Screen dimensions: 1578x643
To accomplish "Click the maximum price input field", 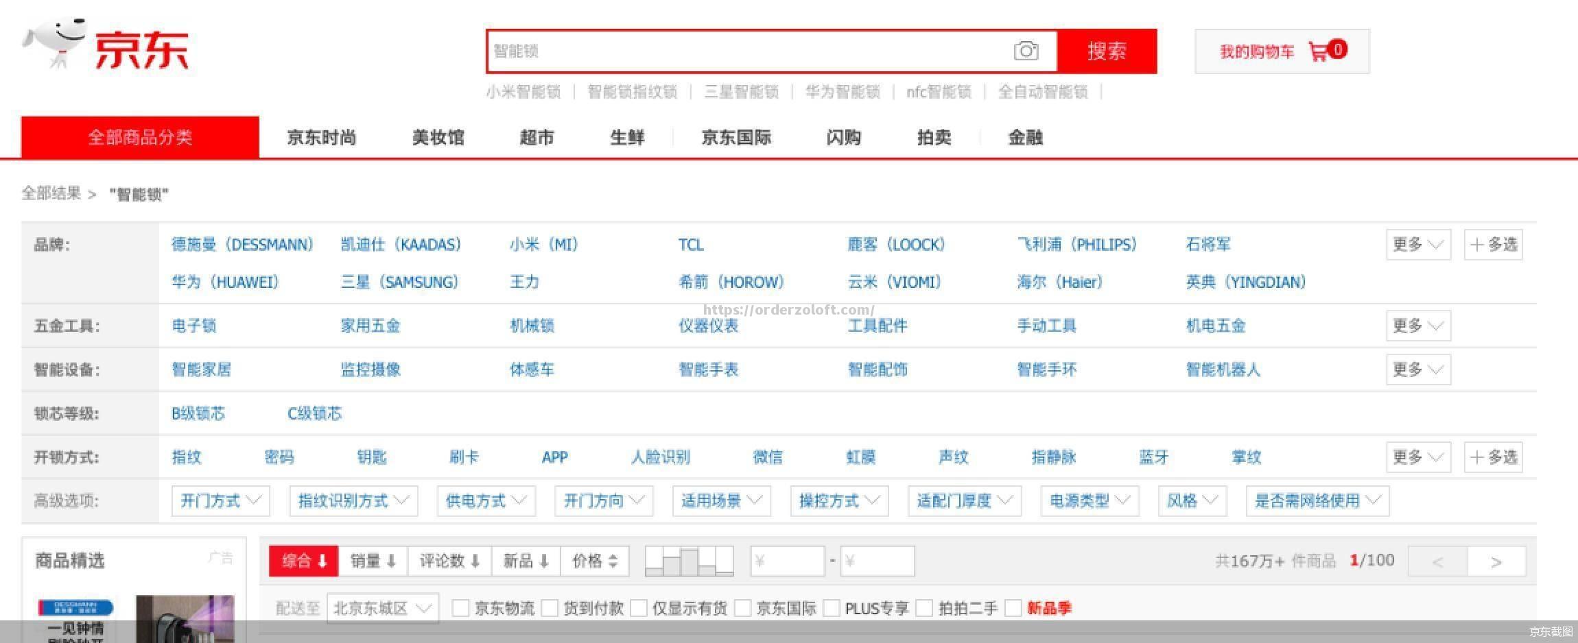I will pyautogui.click(x=878, y=561).
